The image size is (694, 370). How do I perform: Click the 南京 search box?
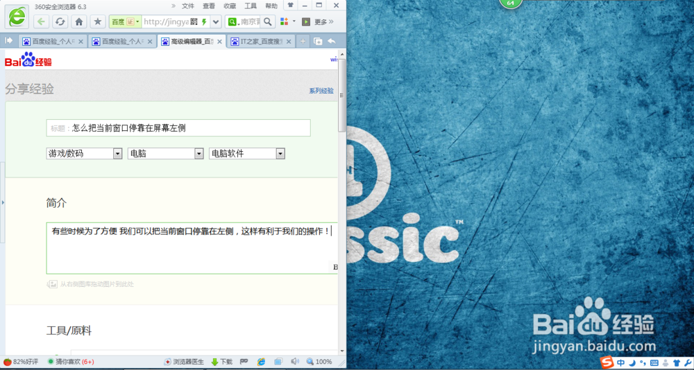pos(250,21)
